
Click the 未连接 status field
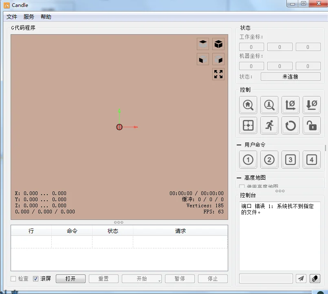[291, 77]
